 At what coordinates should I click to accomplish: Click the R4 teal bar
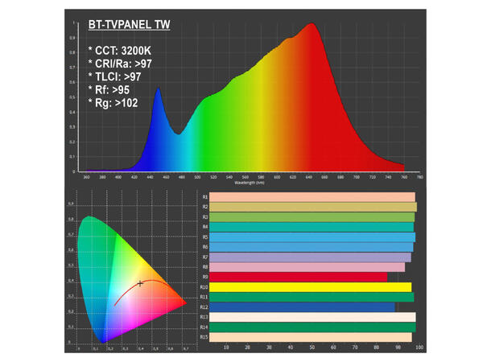tap(312, 227)
